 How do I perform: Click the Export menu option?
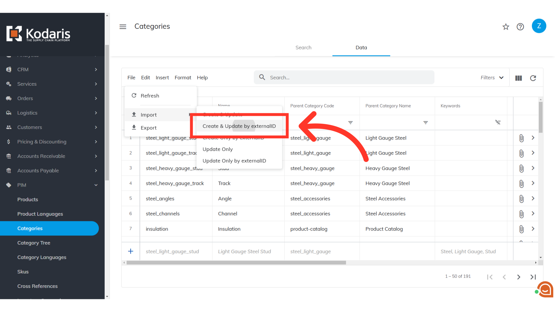(149, 128)
